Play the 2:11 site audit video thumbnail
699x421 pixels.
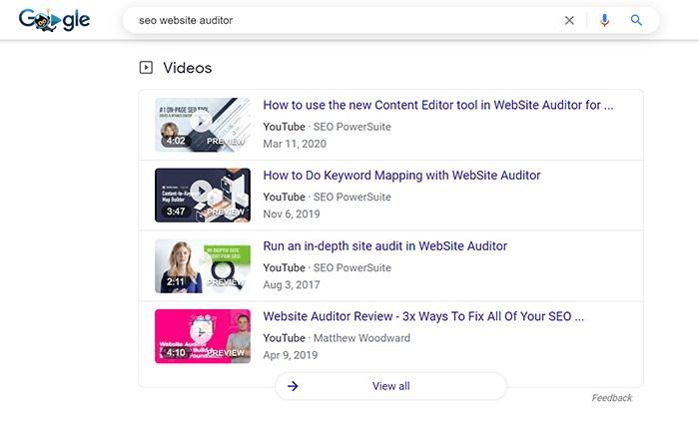click(x=203, y=266)
